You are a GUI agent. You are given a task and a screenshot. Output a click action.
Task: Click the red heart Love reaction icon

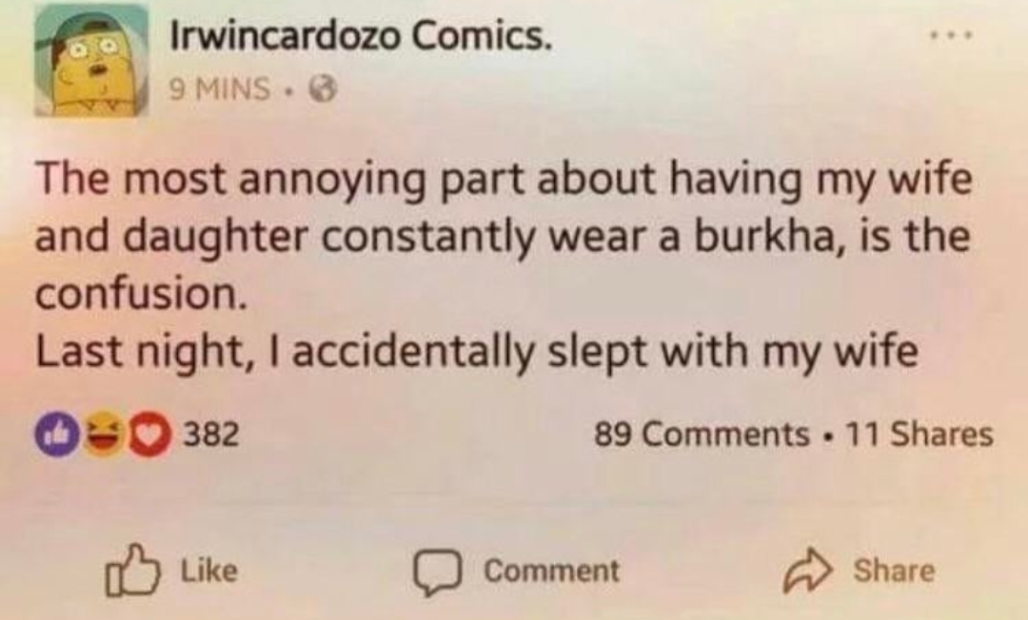click(149, 435)
